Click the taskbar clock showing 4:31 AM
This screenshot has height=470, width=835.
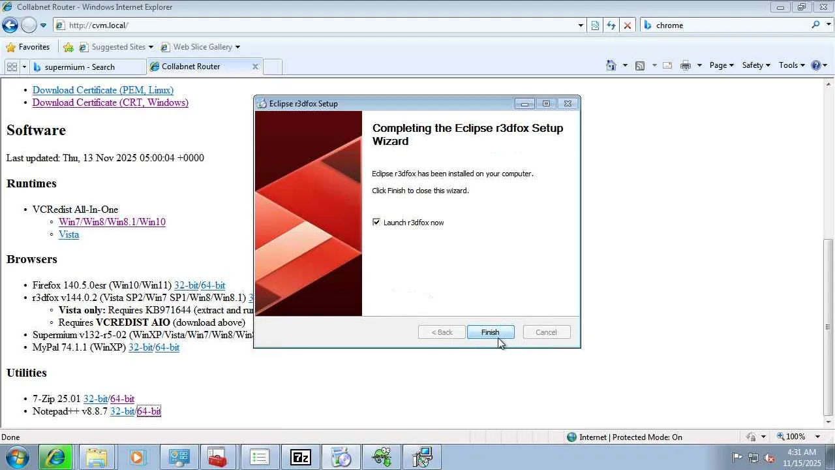pos(802,458)
